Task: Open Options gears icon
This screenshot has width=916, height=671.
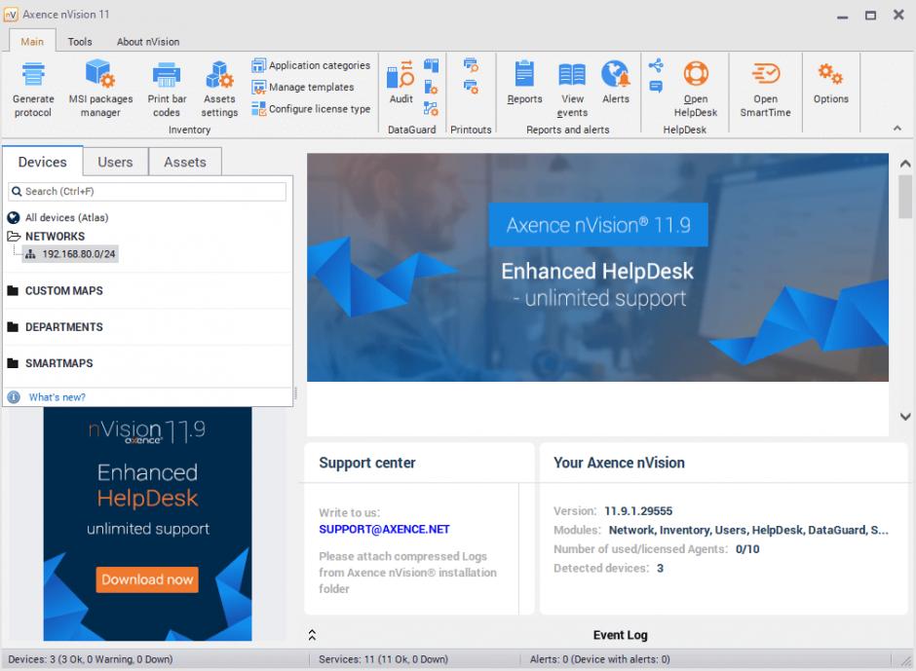Action: pyautogui.click(x=830, y=83)
